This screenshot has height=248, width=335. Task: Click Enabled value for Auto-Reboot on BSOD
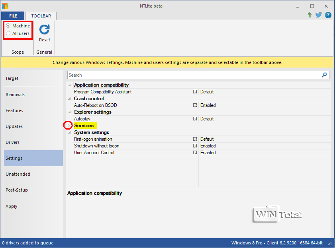coord(208,105)
